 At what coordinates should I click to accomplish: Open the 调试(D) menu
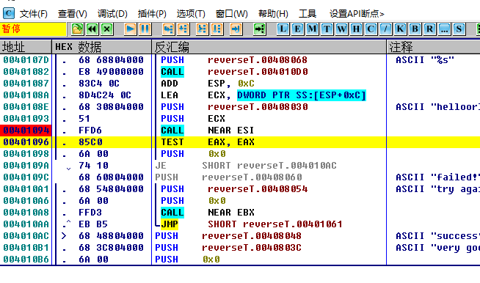(x=112, y=14)
